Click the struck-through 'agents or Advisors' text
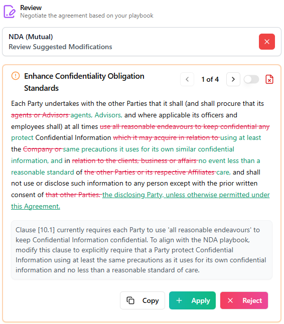The image size is (284, 324). coord(40,115)
